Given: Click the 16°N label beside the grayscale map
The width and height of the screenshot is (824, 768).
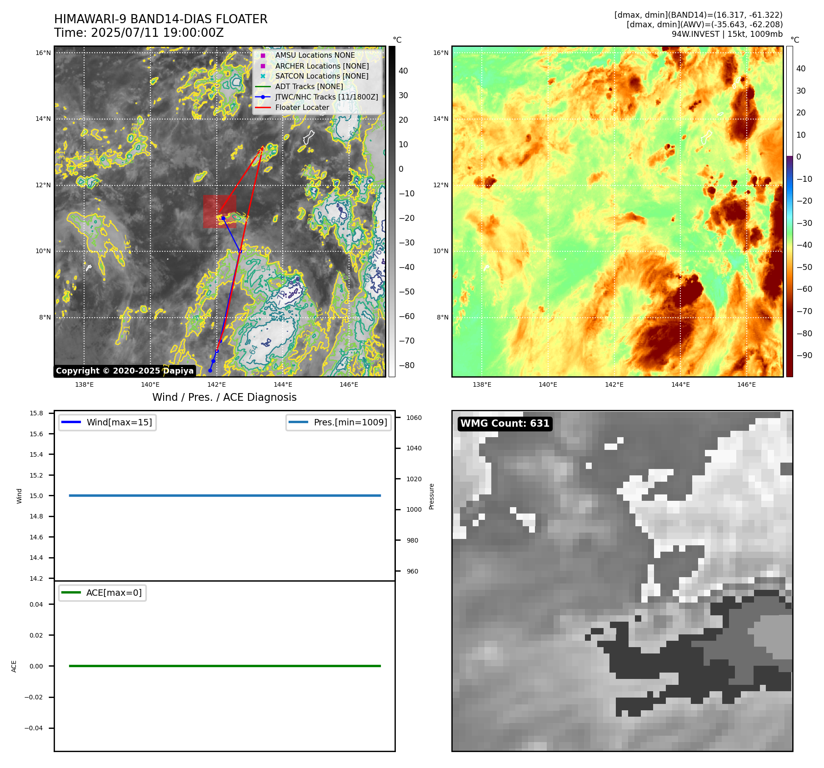Looking at the screenshot, I should (43, 53).
